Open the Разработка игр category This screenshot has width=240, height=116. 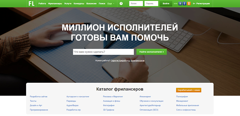[73, 110]
